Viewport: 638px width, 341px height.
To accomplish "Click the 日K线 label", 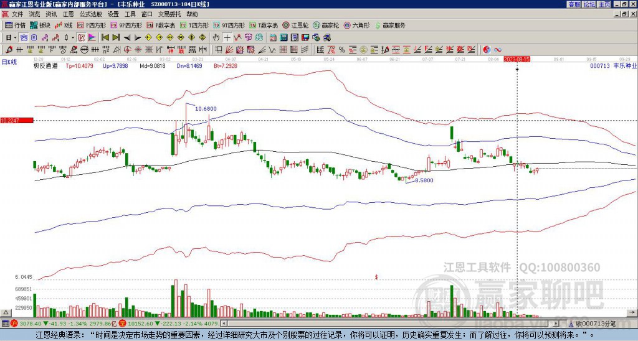I will pos(9,62).
